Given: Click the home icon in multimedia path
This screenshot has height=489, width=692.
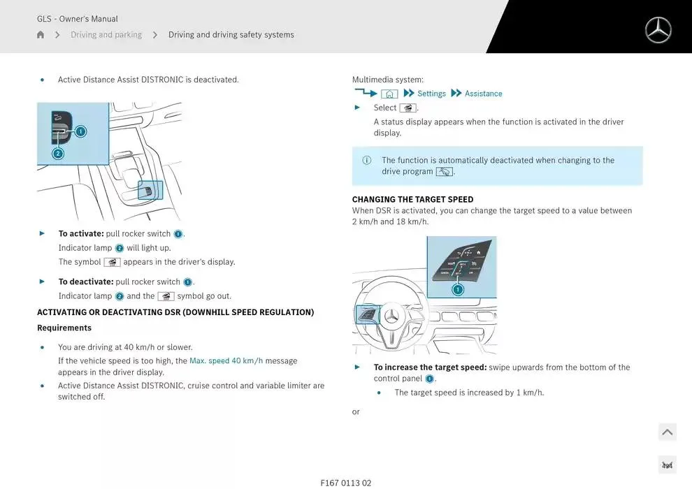Looking at the screenshot, I should (389, 94).
